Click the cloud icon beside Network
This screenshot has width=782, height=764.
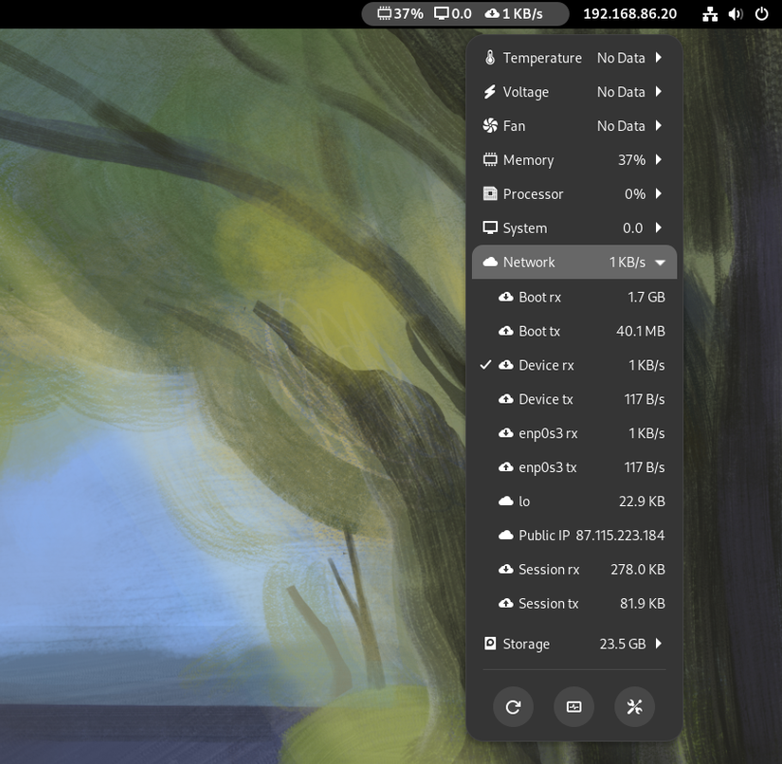click(490, 262)
